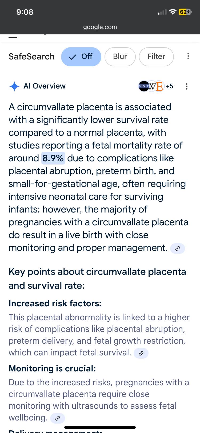This screenshot has width=200, height=433.
Task: Tap the 'Monitoring is crucial:' heading
Action: 52,368
